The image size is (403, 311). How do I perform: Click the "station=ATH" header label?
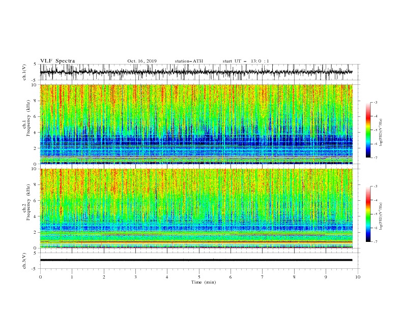[189, 61]
